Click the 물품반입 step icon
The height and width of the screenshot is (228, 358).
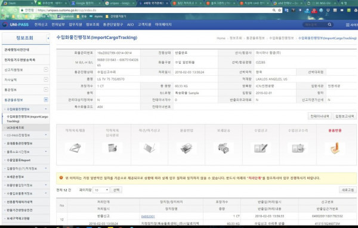[187, 148]
